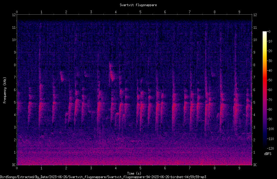Click the "-10" value on the color scale
The width and height of the screenshot is (277, 179).
coord(270,41)
